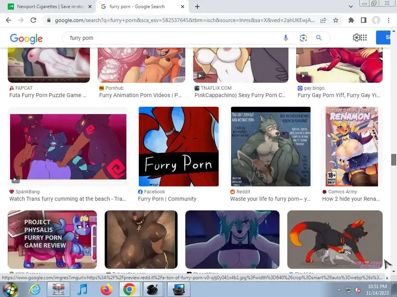Start a voice search with the microphone

click(x=286, y=38)
